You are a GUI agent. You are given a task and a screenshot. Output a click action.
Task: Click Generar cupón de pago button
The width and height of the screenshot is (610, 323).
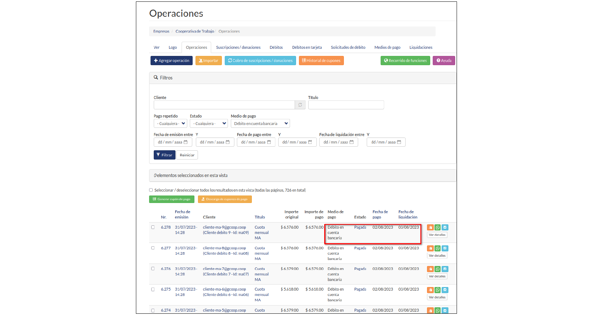[172, 199]
